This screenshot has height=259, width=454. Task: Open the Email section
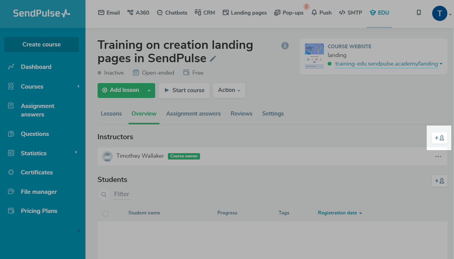point(109,13)
